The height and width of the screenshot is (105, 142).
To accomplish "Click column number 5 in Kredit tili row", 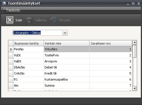I will pyautogui.click(x=111, y=73).
